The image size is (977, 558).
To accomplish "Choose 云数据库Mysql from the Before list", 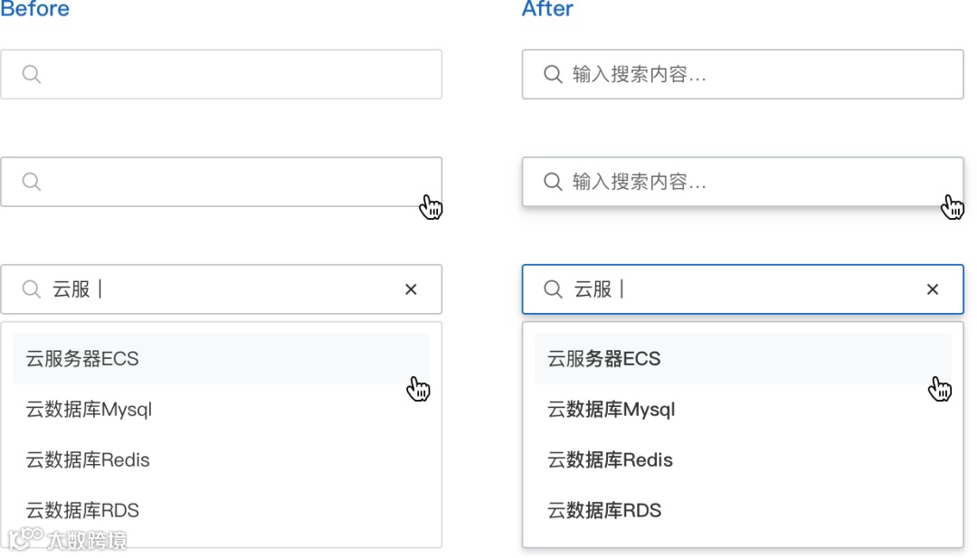I will [89, 410].
